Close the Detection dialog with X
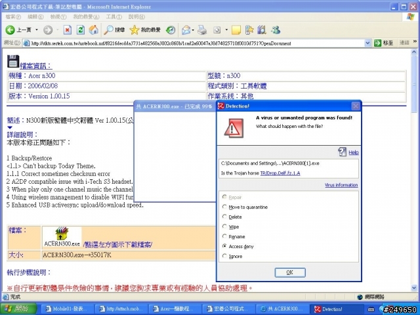 coord(356,106)
